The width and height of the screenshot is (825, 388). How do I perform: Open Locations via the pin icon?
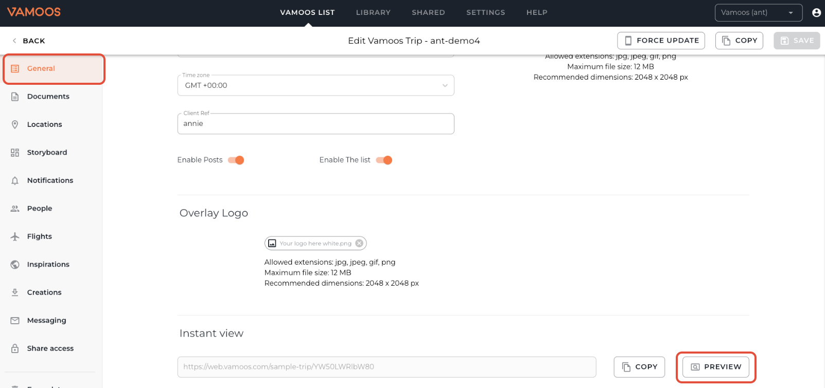(x=15, y=124)
